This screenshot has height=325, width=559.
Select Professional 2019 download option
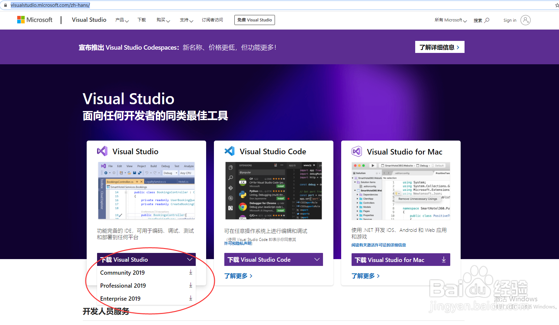146,285
